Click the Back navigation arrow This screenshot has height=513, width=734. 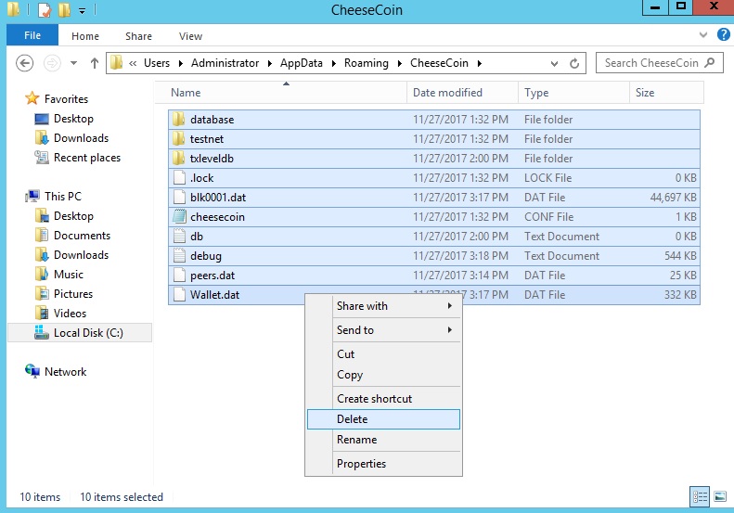[24, 63]
